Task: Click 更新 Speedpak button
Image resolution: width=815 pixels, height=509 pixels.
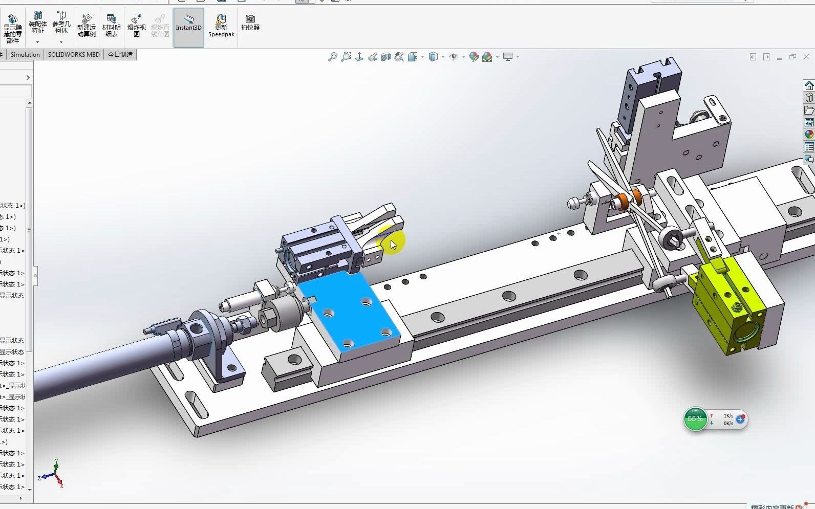Action: tap(221, 26)
